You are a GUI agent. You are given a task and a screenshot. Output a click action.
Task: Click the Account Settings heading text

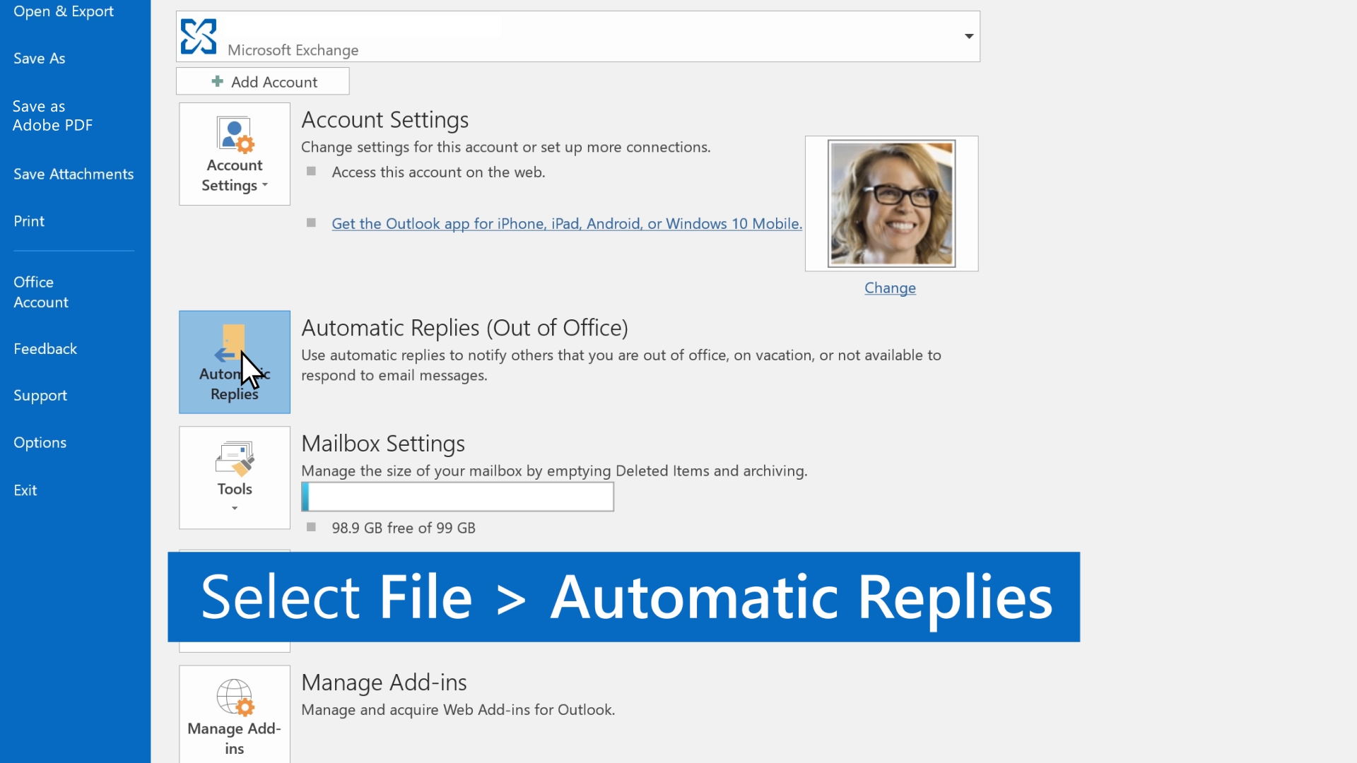385,120
